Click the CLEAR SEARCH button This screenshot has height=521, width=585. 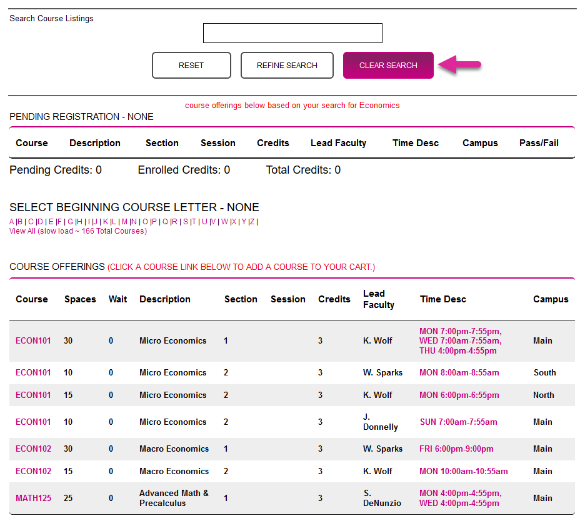[388, 65]
